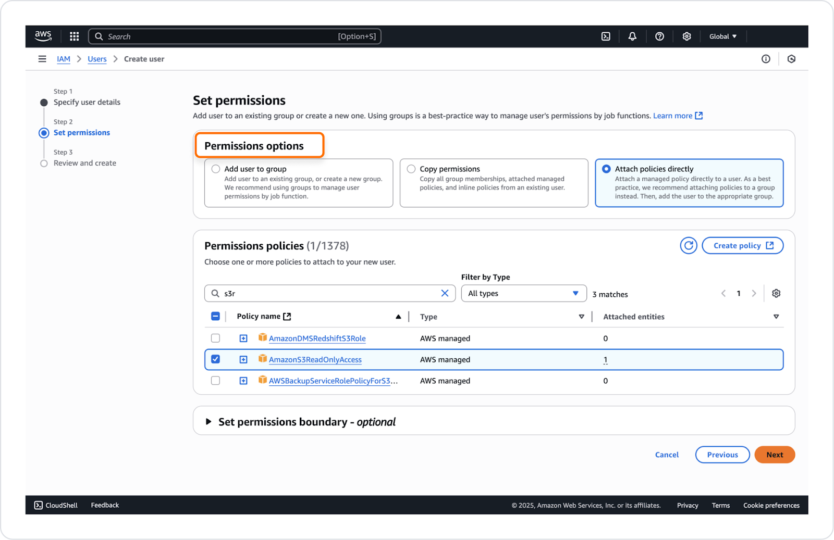
Task: Click the CloudShell icon in the footer
Action: [39, 505]
